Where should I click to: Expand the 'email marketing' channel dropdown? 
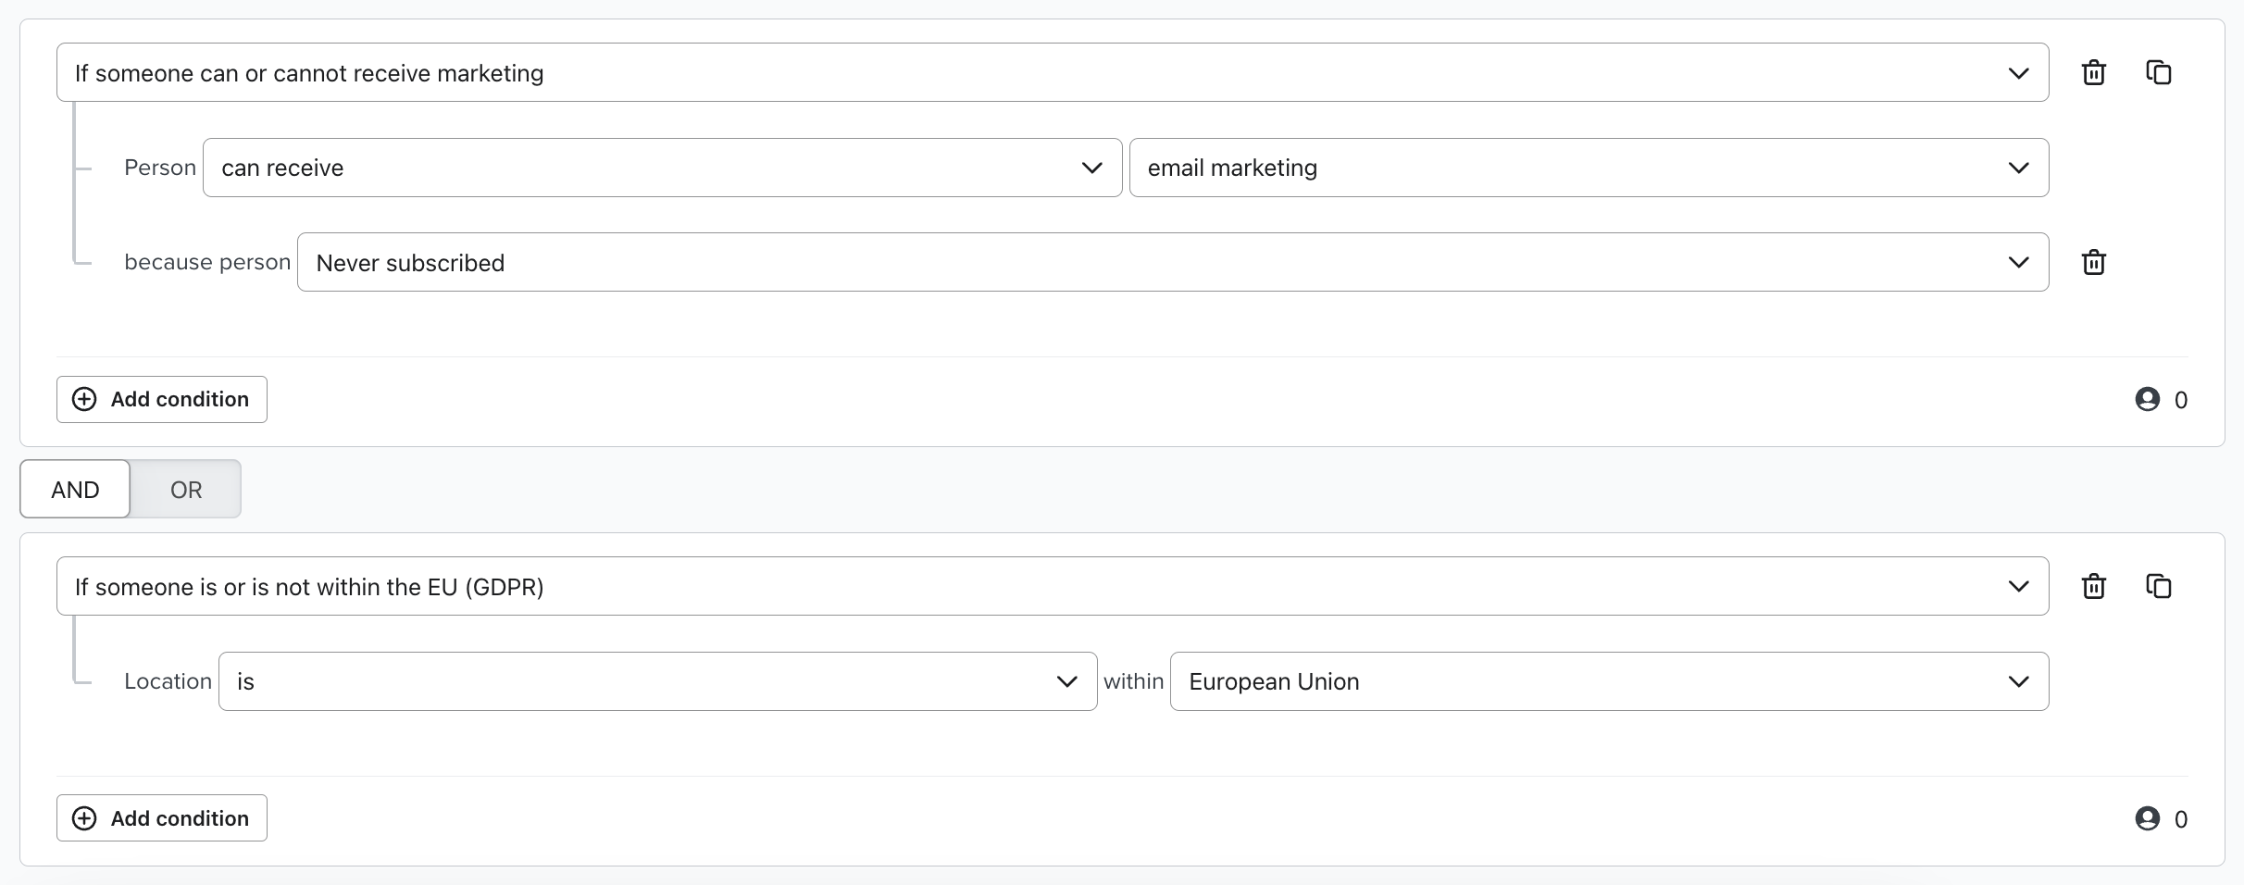(1588, 168)
